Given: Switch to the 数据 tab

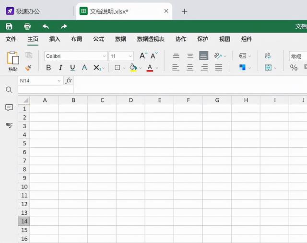Looking at the screenshot, I should click(x=120, y=39).
